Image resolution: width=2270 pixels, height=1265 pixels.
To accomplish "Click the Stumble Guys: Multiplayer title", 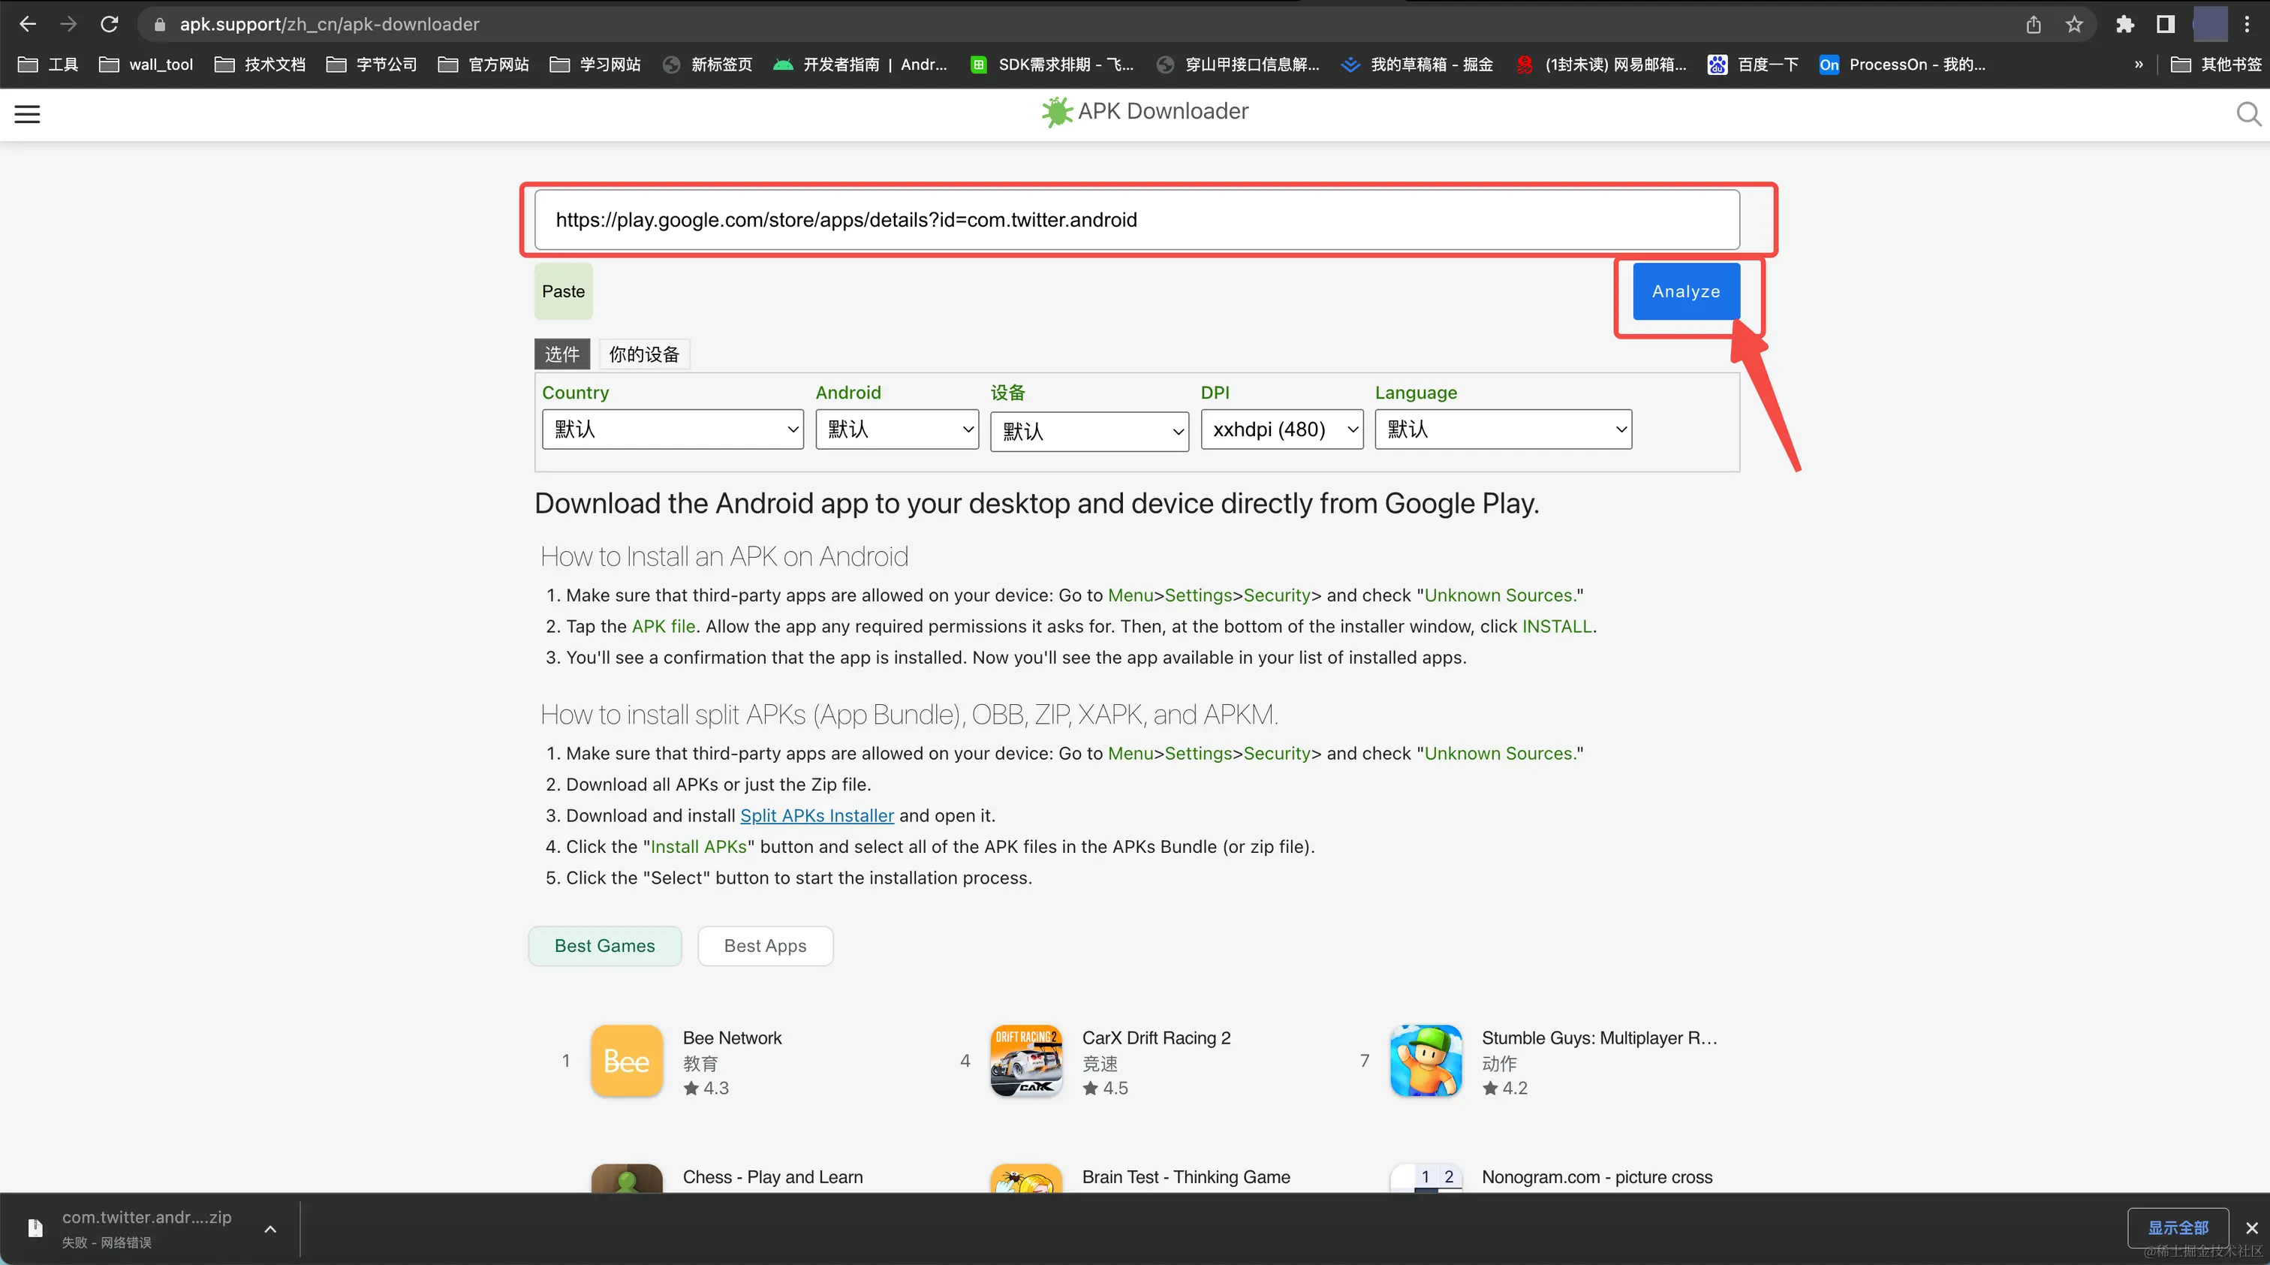I will tap(1600, 1038).
